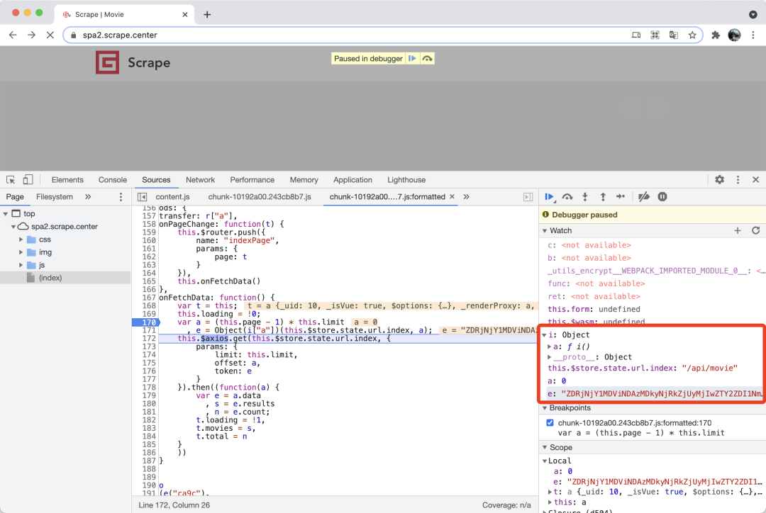
Task: Toggle the breakpoint checkbox at line 170
Action: [550, 423]
